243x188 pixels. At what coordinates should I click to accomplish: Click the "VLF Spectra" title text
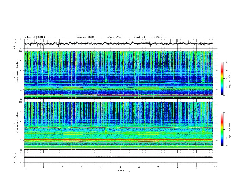click(35, 37)
